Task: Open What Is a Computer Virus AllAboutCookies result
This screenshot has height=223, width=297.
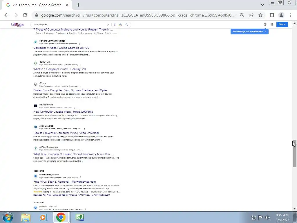Action: tap(73, 154)
